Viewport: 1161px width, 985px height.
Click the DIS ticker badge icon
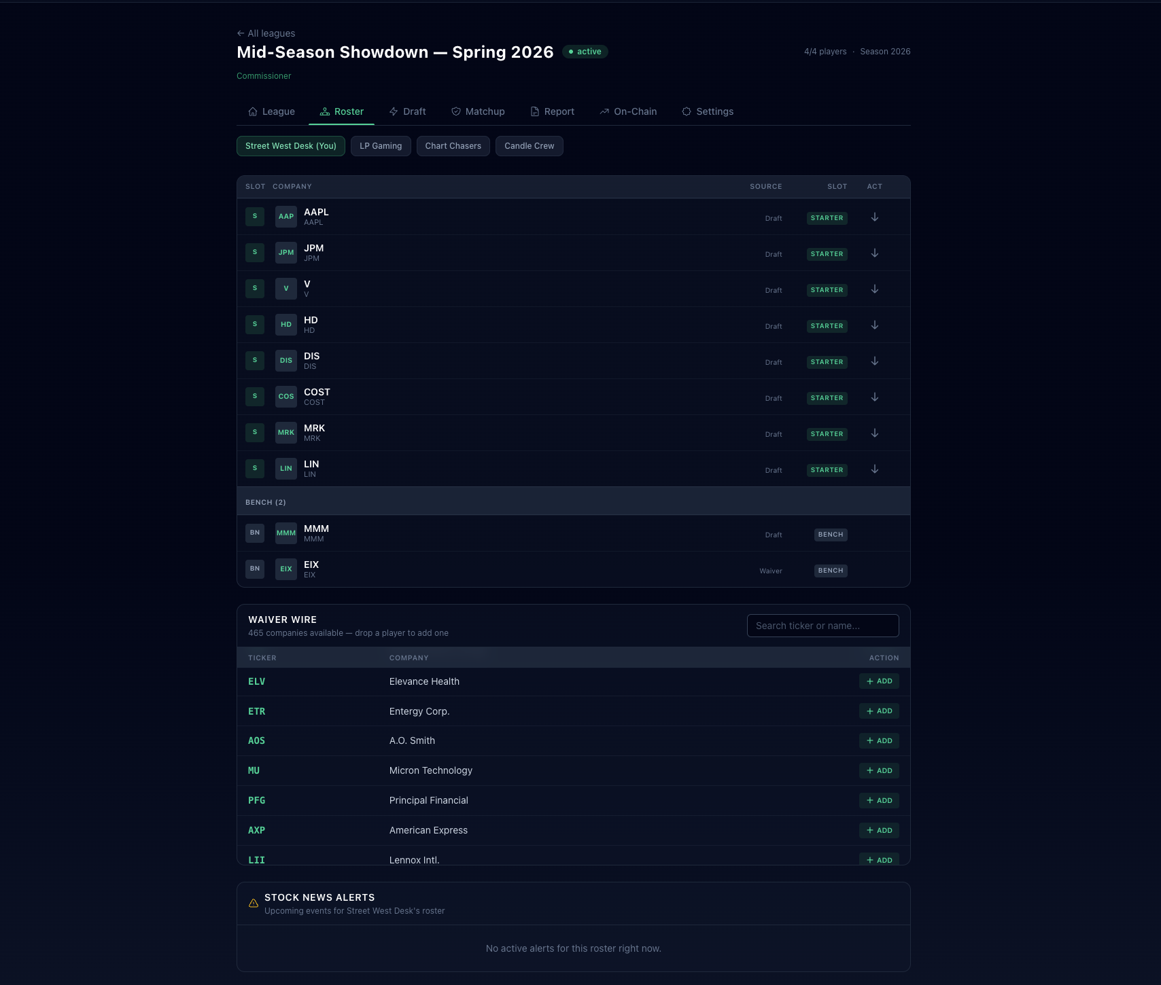(x=286, y=361)
